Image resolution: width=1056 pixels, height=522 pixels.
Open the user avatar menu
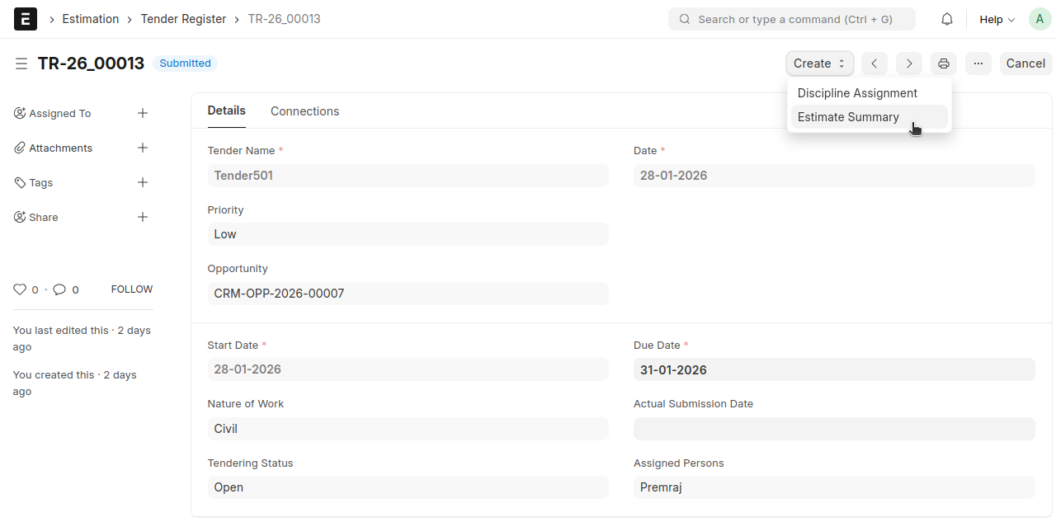1039,18
